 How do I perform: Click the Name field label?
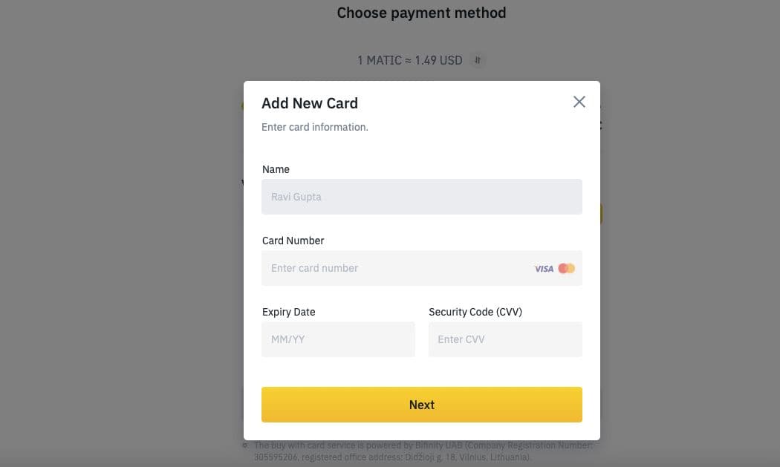[x=276, y=169]
